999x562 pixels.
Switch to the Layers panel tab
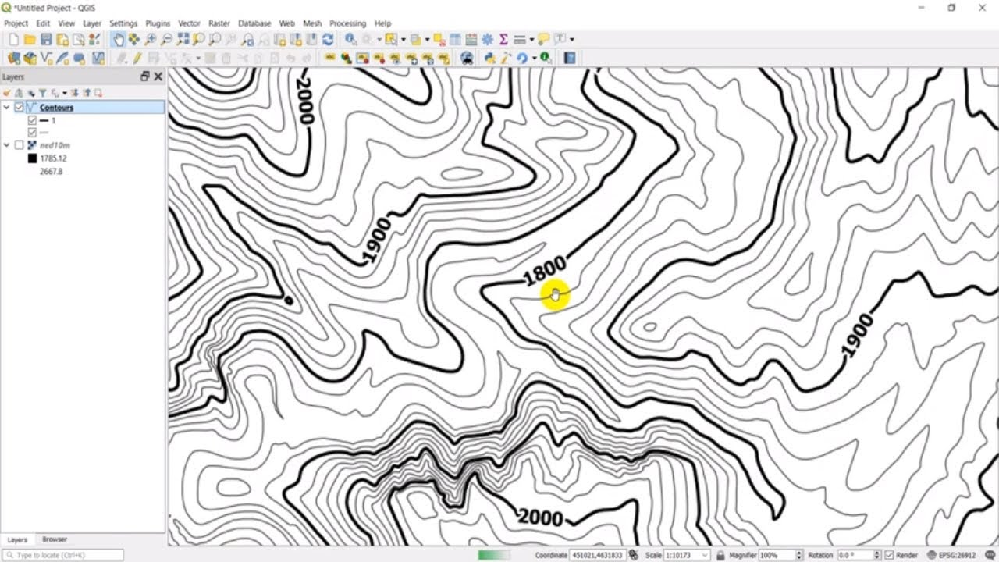click(x=17, y=539)
